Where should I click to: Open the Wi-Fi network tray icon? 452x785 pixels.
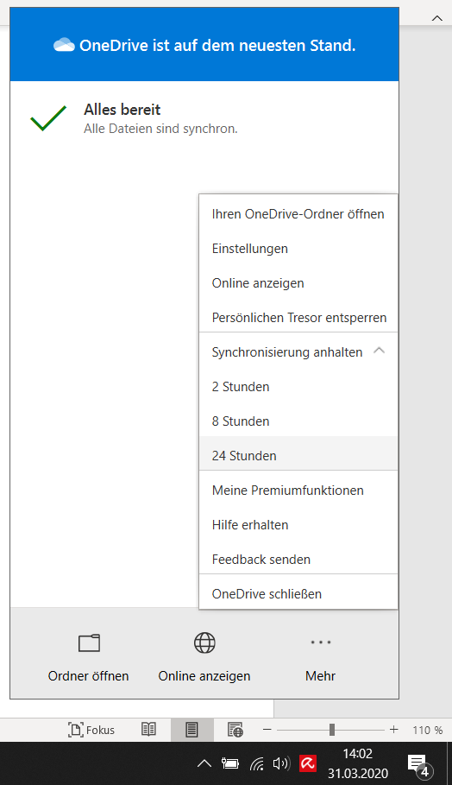256,763
